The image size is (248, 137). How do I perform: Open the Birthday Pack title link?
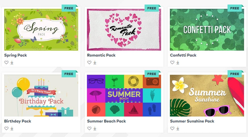pos(18,121)
